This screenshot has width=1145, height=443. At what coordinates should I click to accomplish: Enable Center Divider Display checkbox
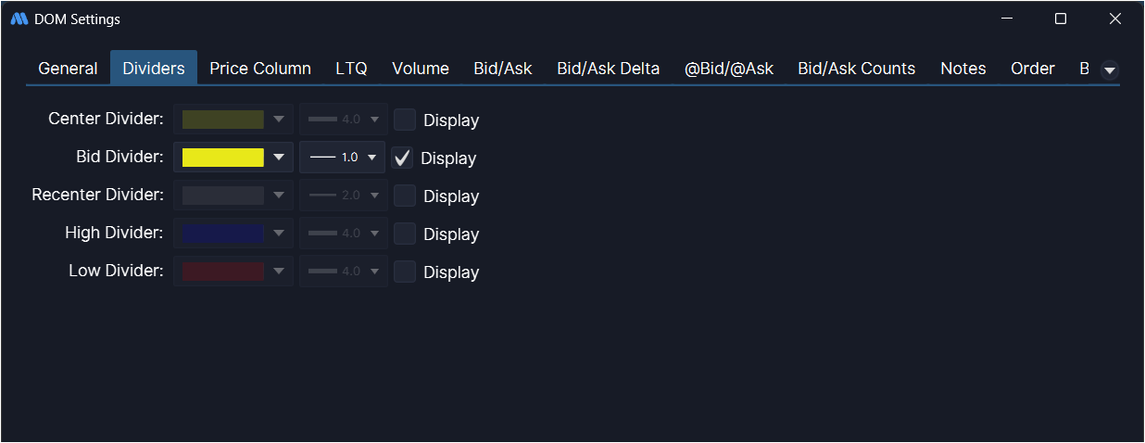point(405,120)
